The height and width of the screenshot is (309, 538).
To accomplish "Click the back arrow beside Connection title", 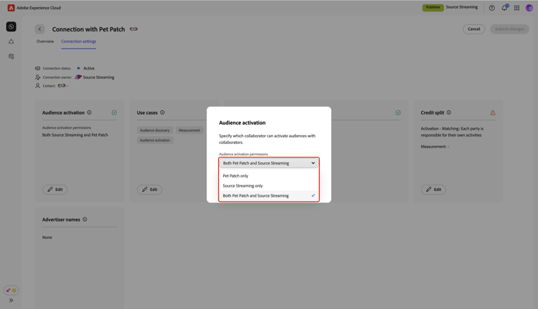I will [39, 29].
